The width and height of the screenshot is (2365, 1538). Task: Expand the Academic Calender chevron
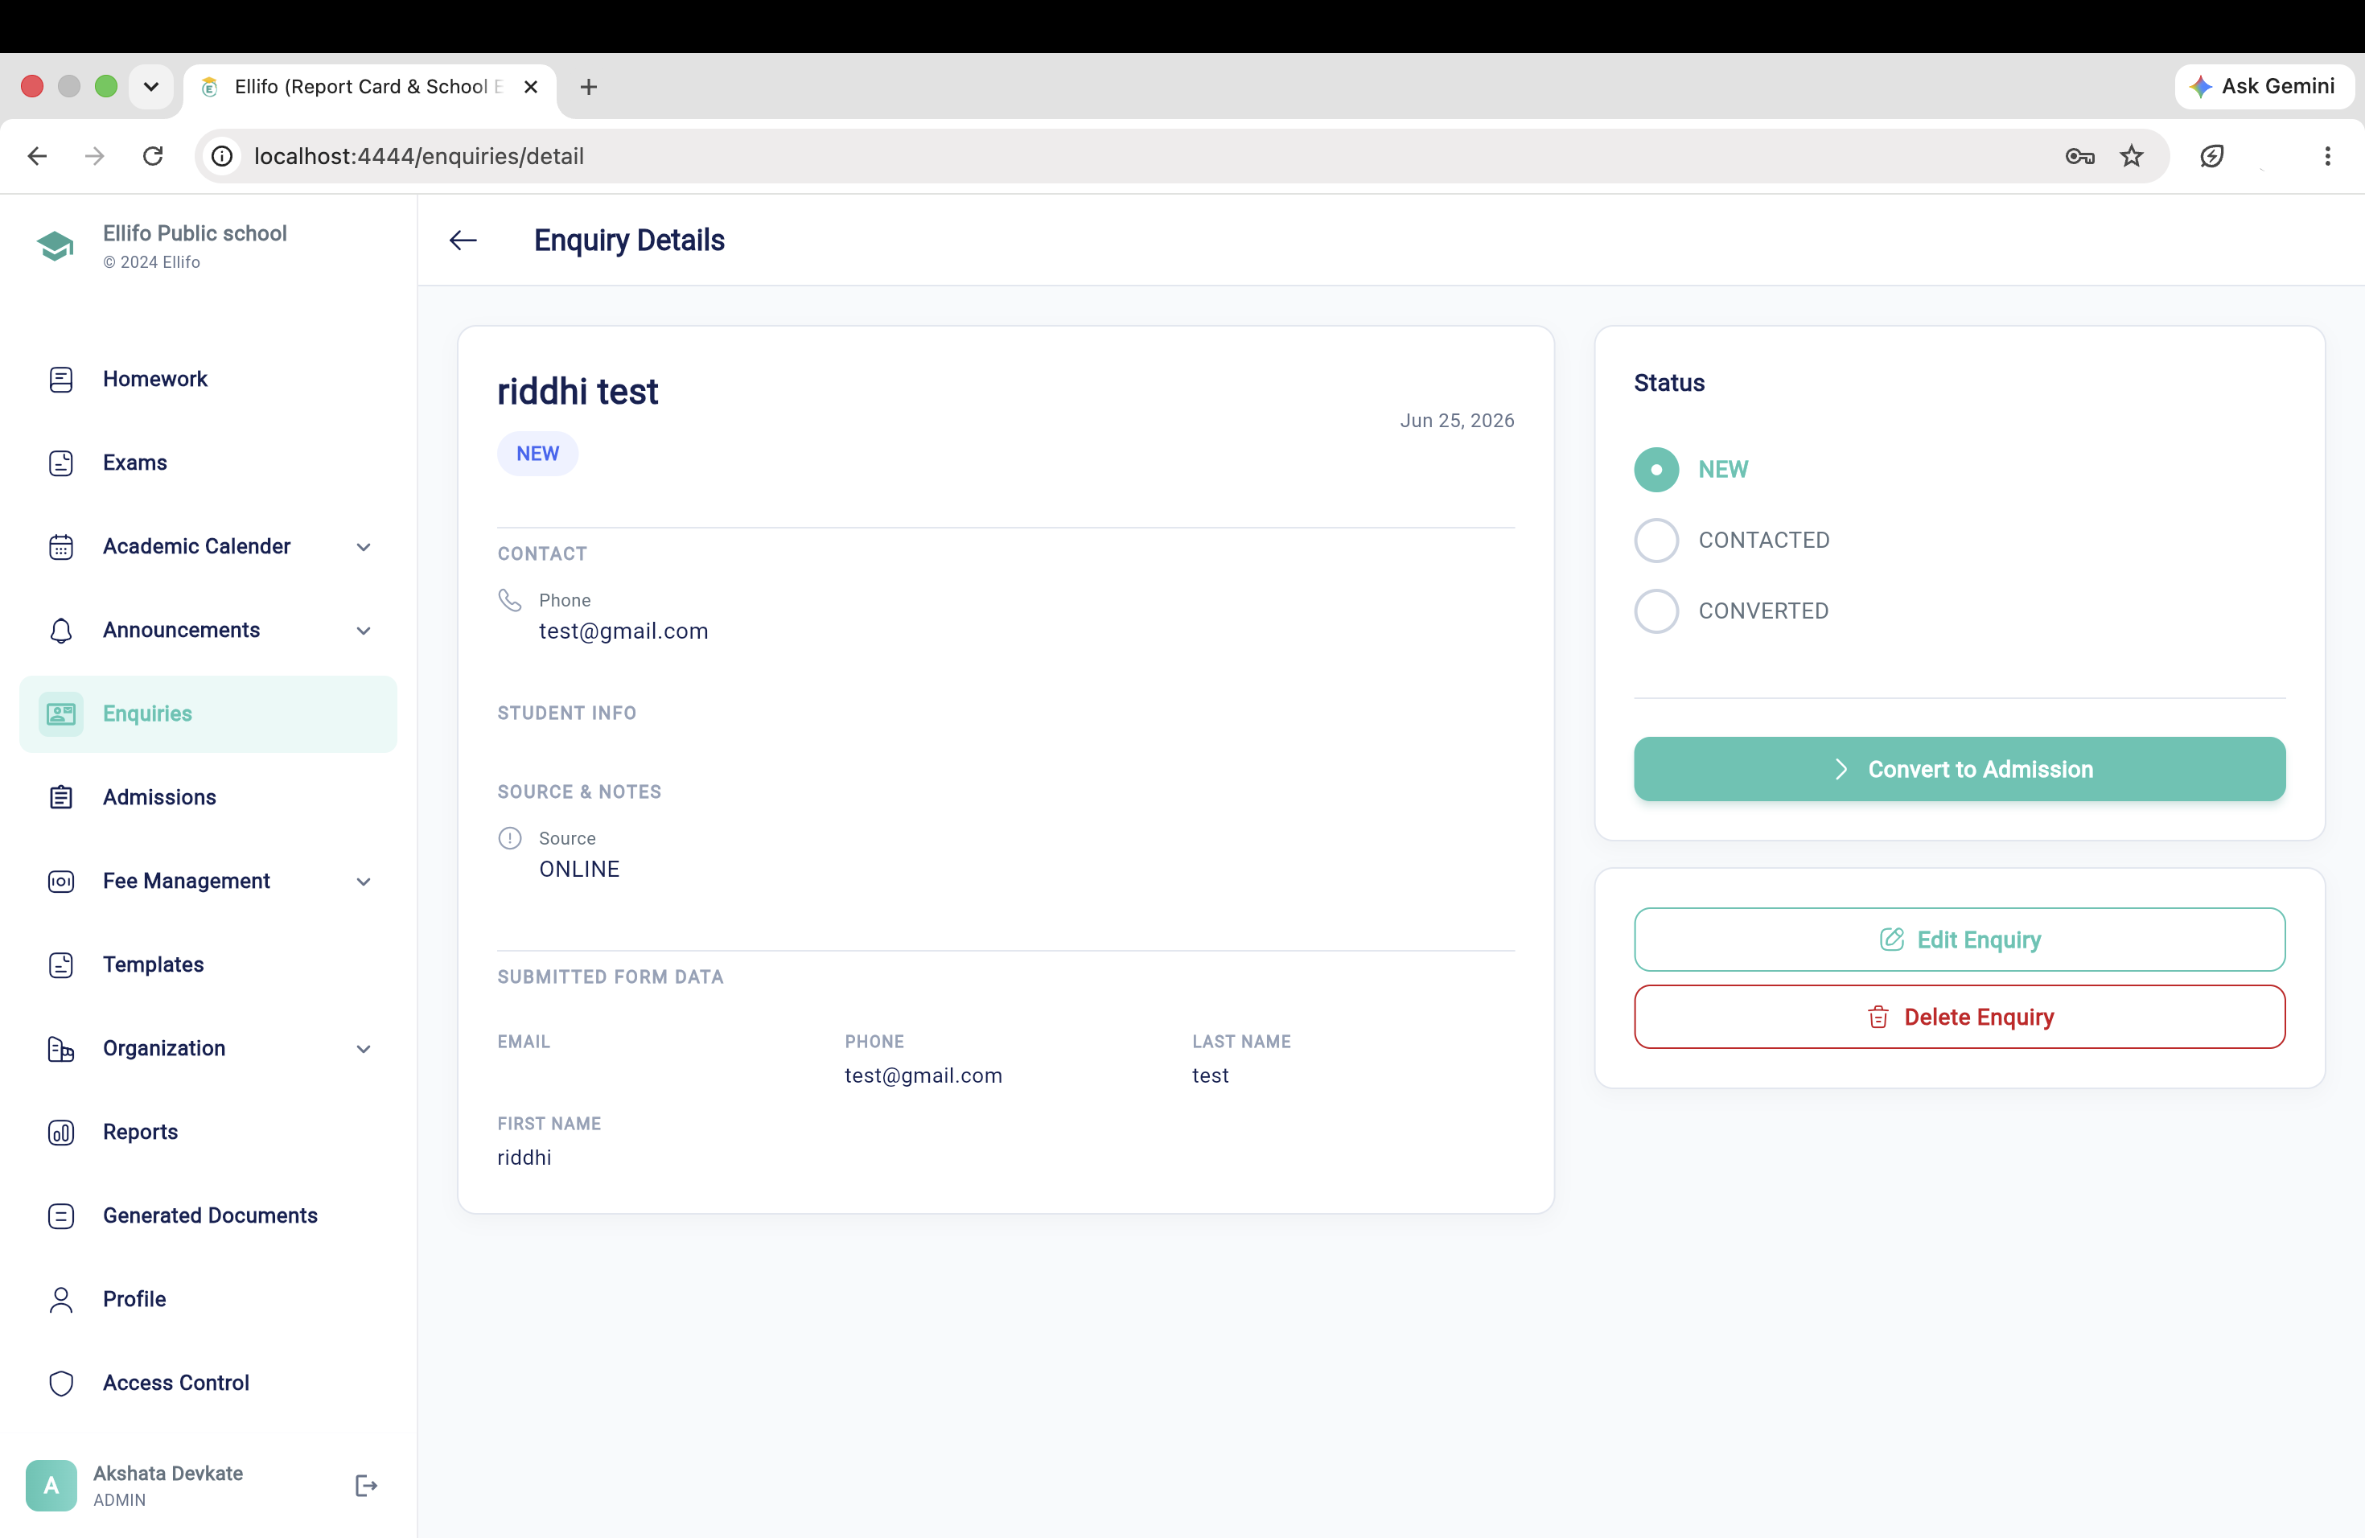[364, 546]
